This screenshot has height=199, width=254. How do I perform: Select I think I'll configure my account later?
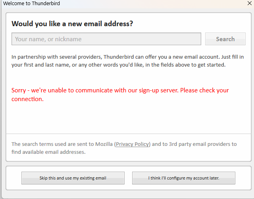click(x=183, y=178)
